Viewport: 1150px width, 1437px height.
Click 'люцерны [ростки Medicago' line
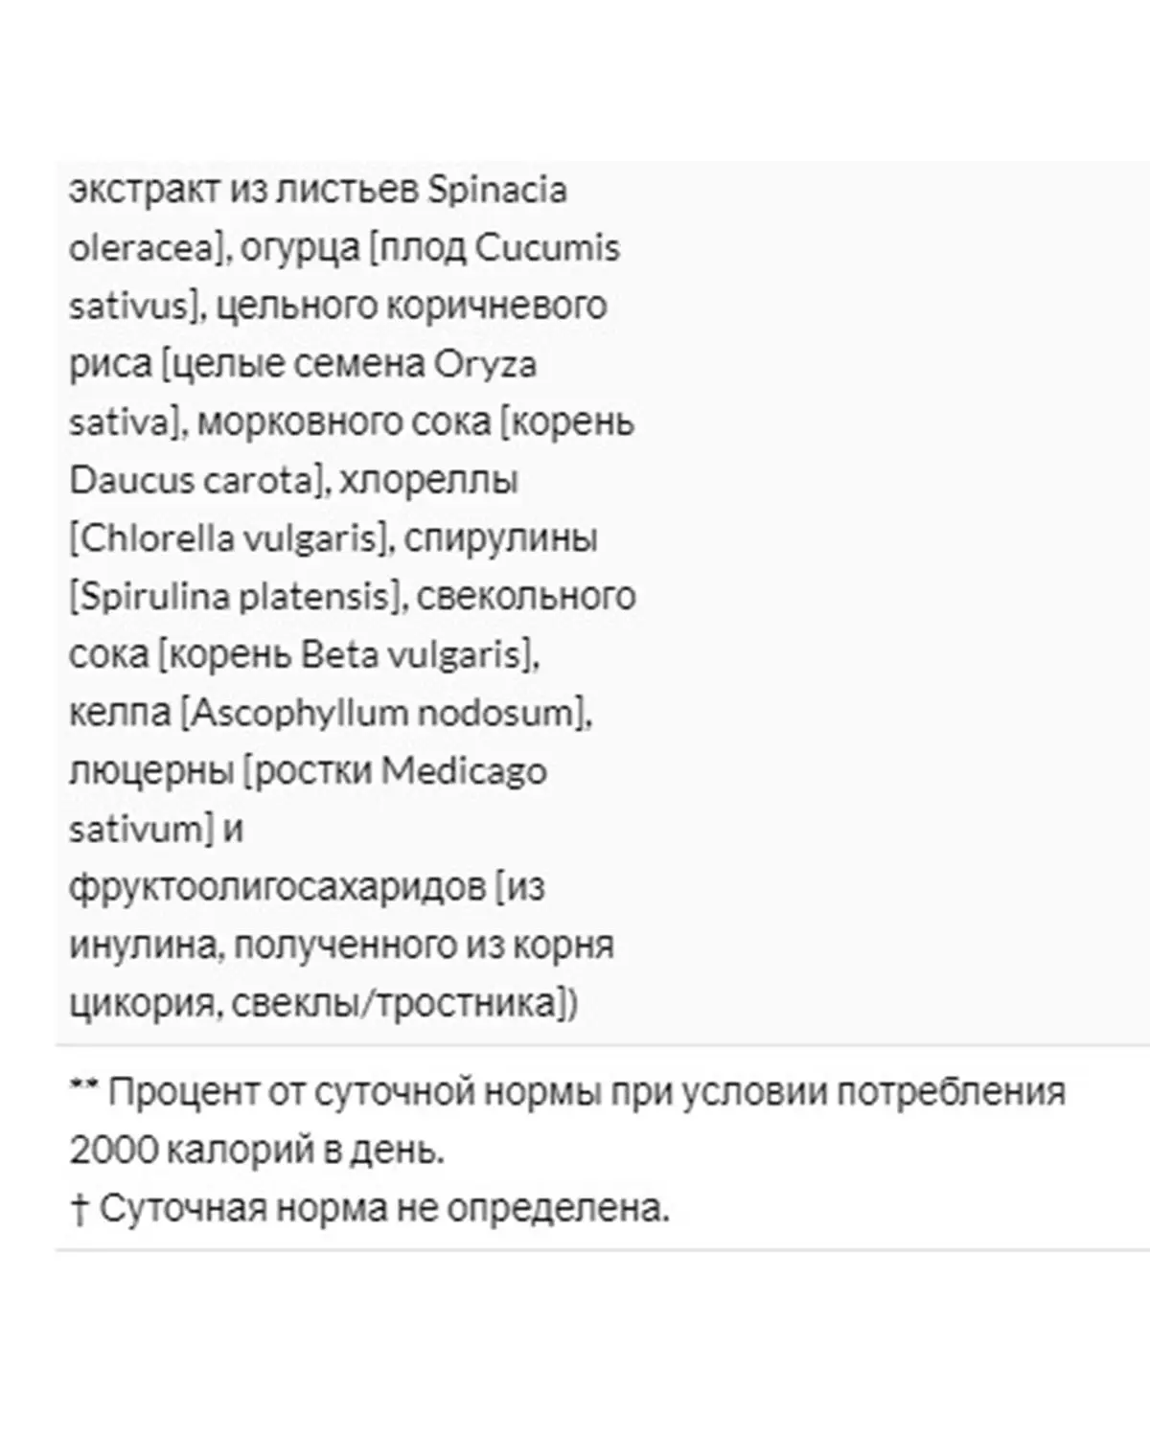point(308,771)
